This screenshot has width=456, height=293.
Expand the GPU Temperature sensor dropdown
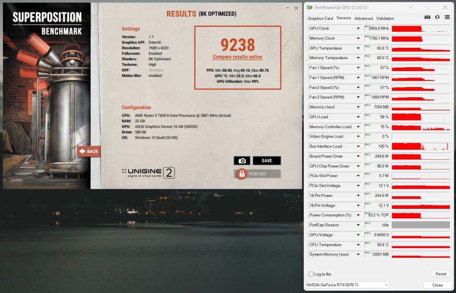pos(358,48)
